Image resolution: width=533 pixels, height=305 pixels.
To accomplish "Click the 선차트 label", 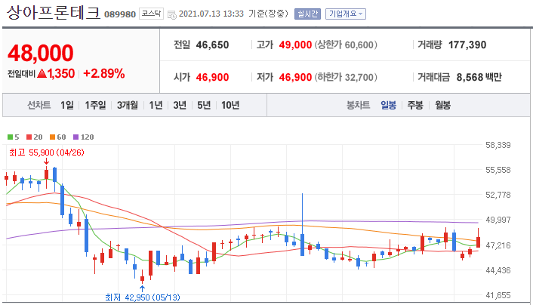I will pyautogui.click(x=39, y=106).
